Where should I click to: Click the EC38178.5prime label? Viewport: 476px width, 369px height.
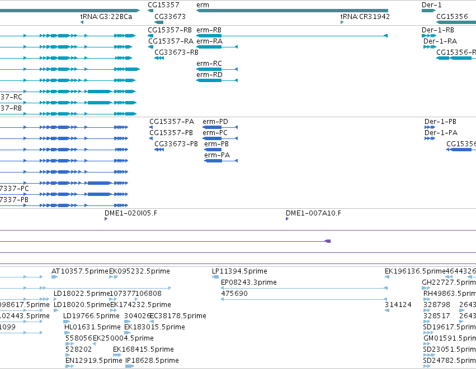click(178, 316)
